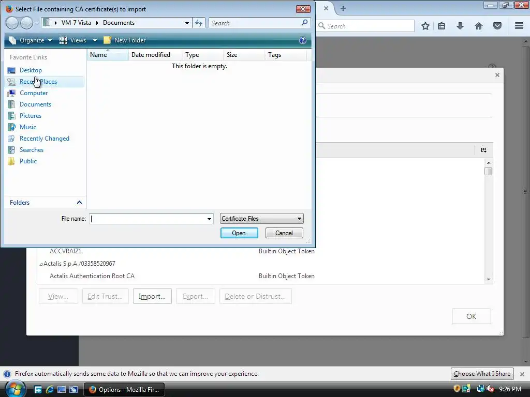Click the Choose What I Share button

tap(482, 374)
